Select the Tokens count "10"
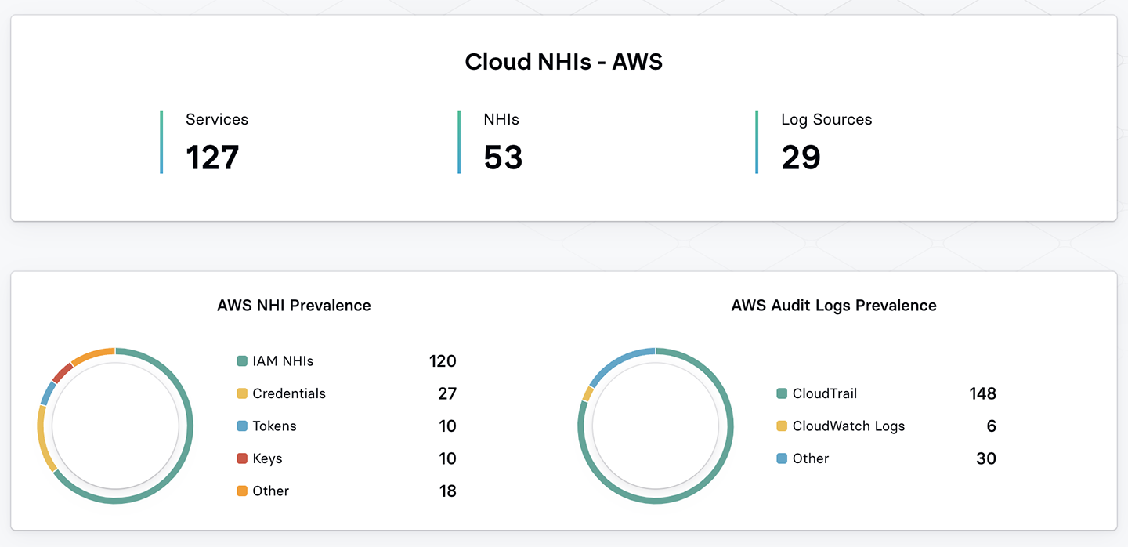1128x547 pixels. 447,426
